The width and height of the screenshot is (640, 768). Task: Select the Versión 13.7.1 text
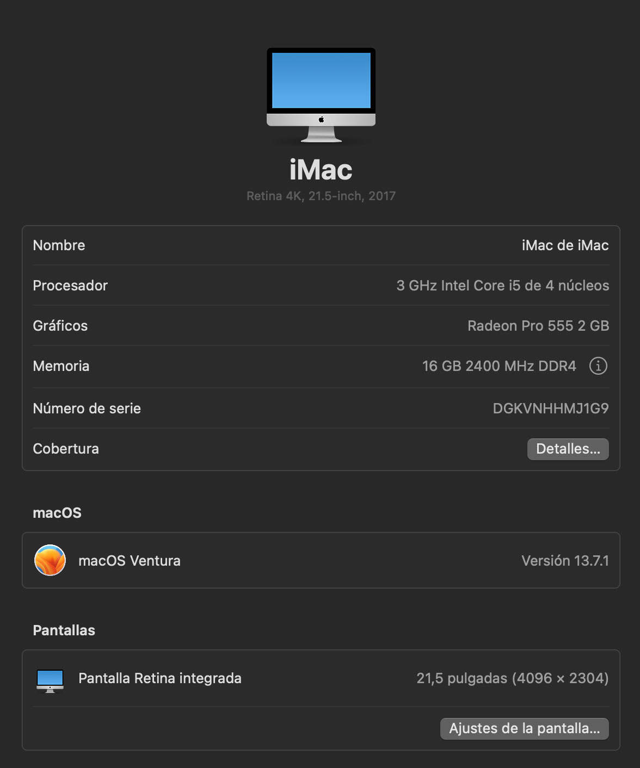565,561
